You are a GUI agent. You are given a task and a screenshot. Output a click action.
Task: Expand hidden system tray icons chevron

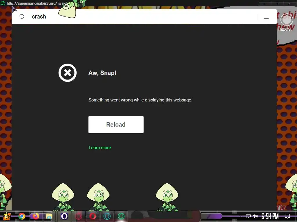click(241, 216)
